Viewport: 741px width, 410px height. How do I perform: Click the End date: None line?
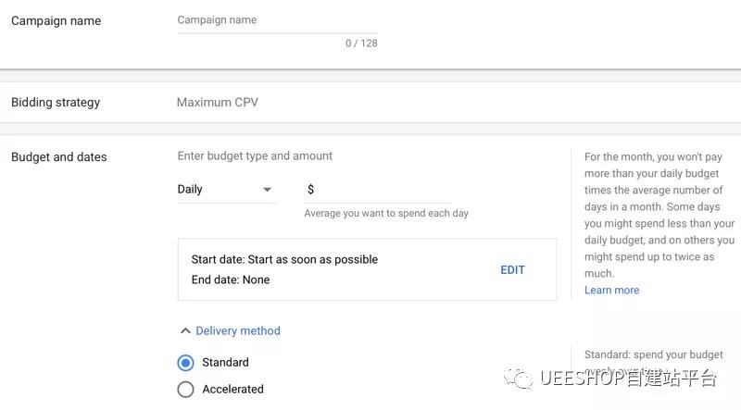231,280
